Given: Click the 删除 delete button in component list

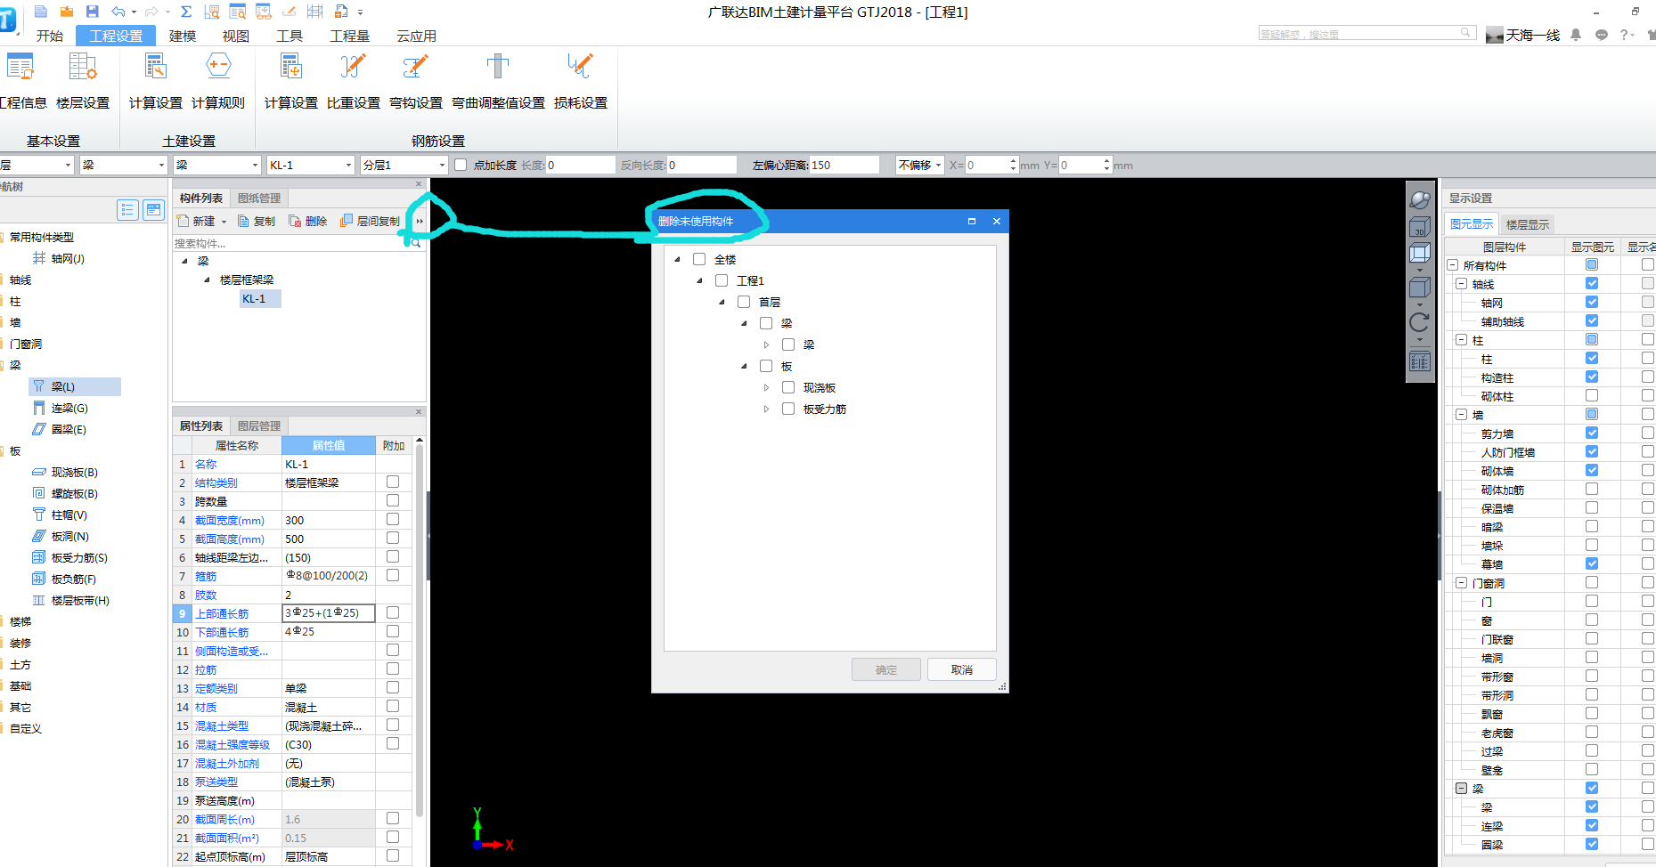Looking at the screenshot, I should point(308,221).
